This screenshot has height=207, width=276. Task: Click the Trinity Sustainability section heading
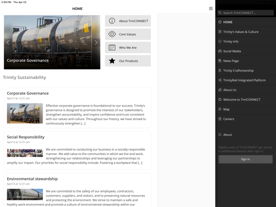pyautogui.click(x=24, y=77)
